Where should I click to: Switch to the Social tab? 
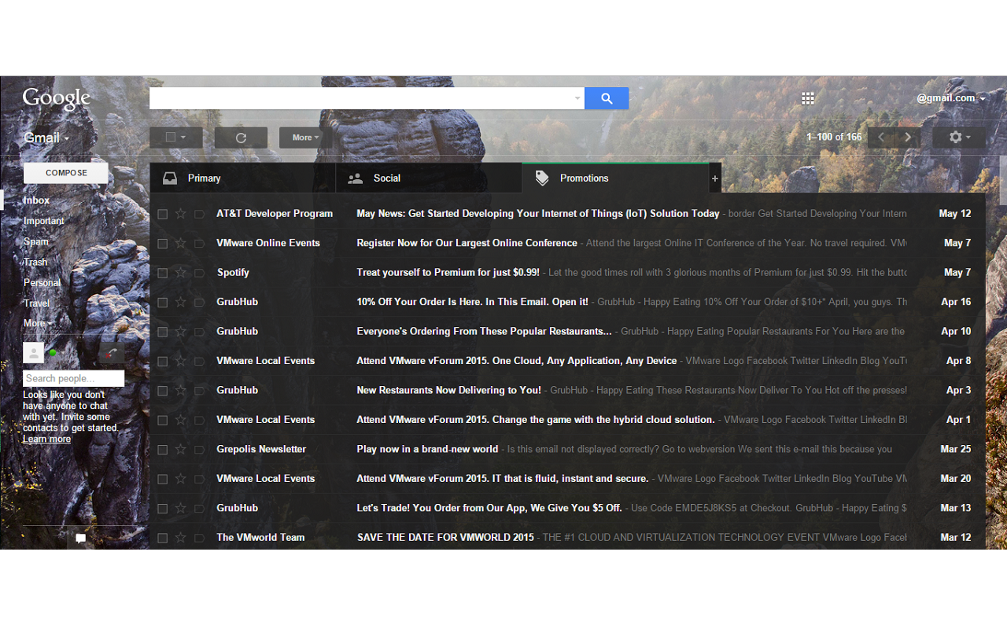coord(429,178)
